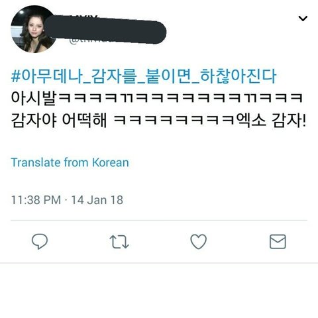Select the redacted display name bar
Image resolution: width=318 pixels, height=318 pixels.
[106, 29]
